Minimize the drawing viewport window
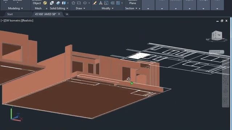 pos(217,21)
